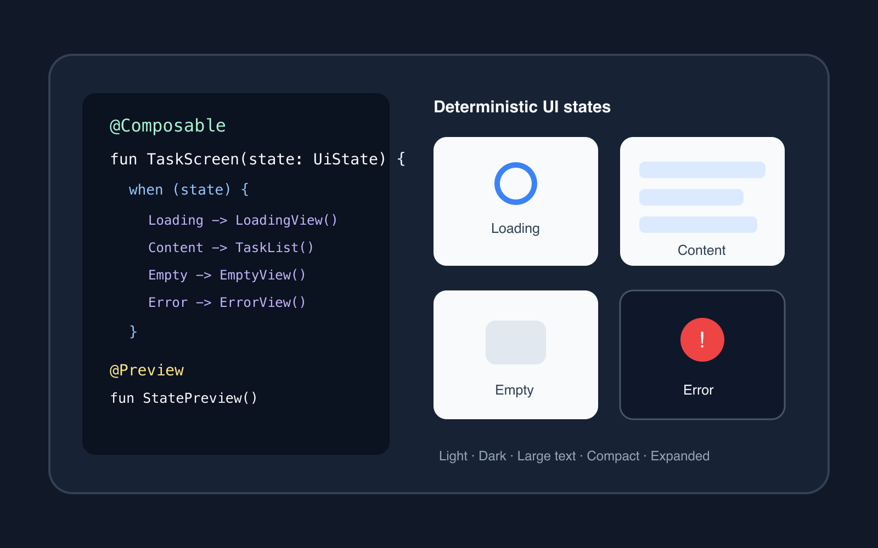Click the gray empty-state placeholder box
878x548 pixels.
[516, 342]
